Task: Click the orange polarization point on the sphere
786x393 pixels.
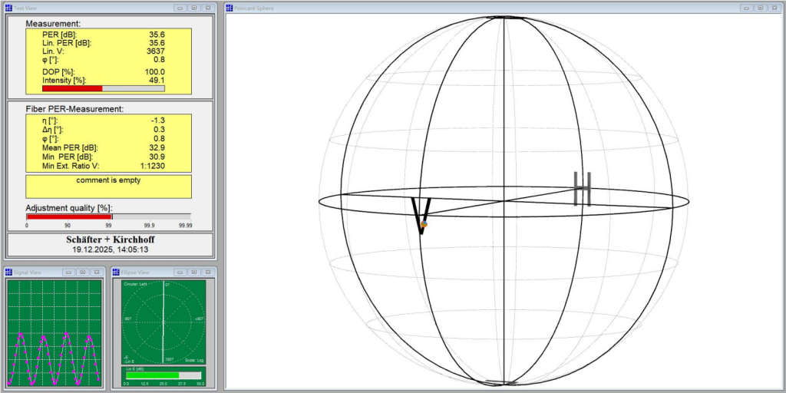Action: [x=424, y=224]
